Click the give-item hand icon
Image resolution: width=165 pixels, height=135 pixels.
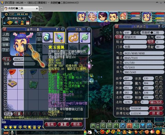pyautogui.click(x=108, y=132)
